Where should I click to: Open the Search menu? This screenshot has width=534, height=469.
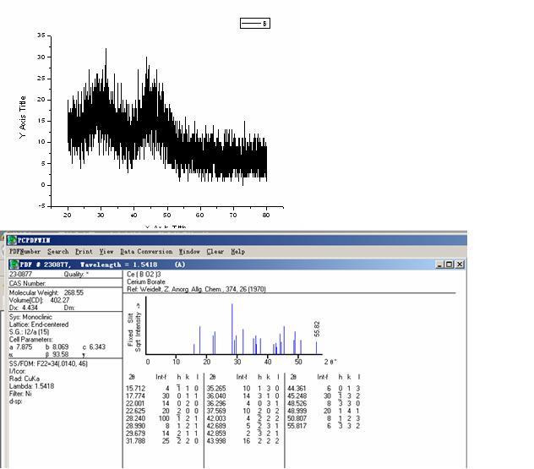(x=58, y=252)
